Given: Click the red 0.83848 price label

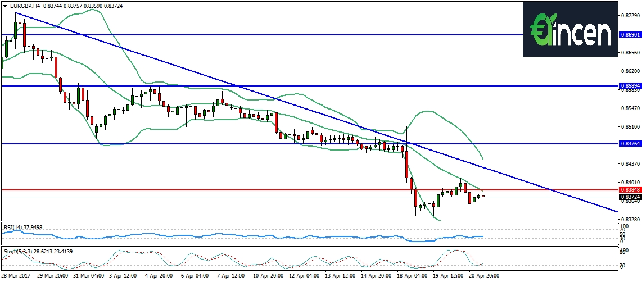Looking at the screenshot, I should pos(630,190).
